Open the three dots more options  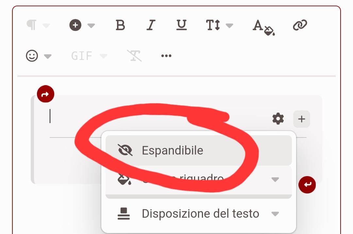point(166,56)
